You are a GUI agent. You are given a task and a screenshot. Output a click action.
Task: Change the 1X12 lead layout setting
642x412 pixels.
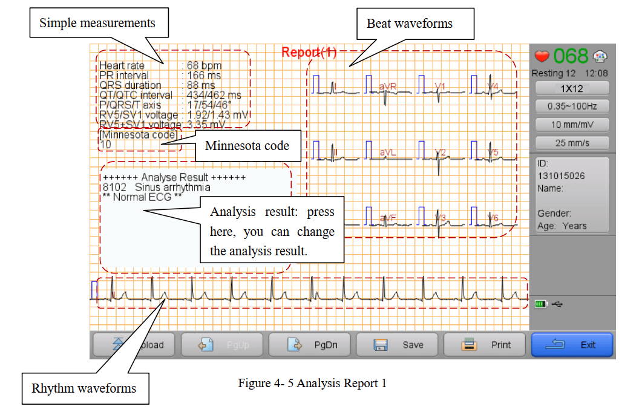pos(572,88)
